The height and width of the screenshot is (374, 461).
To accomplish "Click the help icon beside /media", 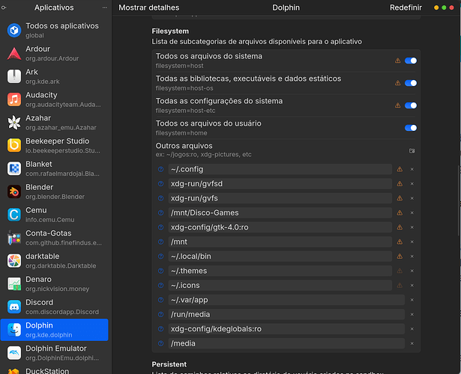I will pyautogui.click(x=161, y=343).
